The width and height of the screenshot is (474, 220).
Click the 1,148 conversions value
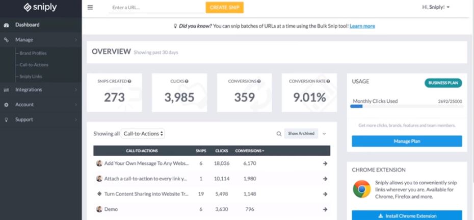point(250,194)
